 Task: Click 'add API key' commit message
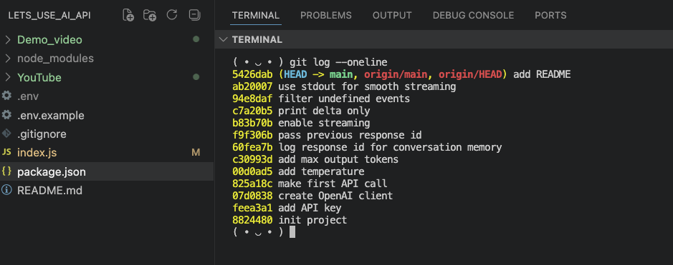[310, 208]
